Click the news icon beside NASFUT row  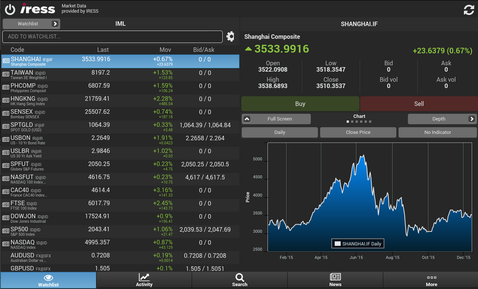6,178
